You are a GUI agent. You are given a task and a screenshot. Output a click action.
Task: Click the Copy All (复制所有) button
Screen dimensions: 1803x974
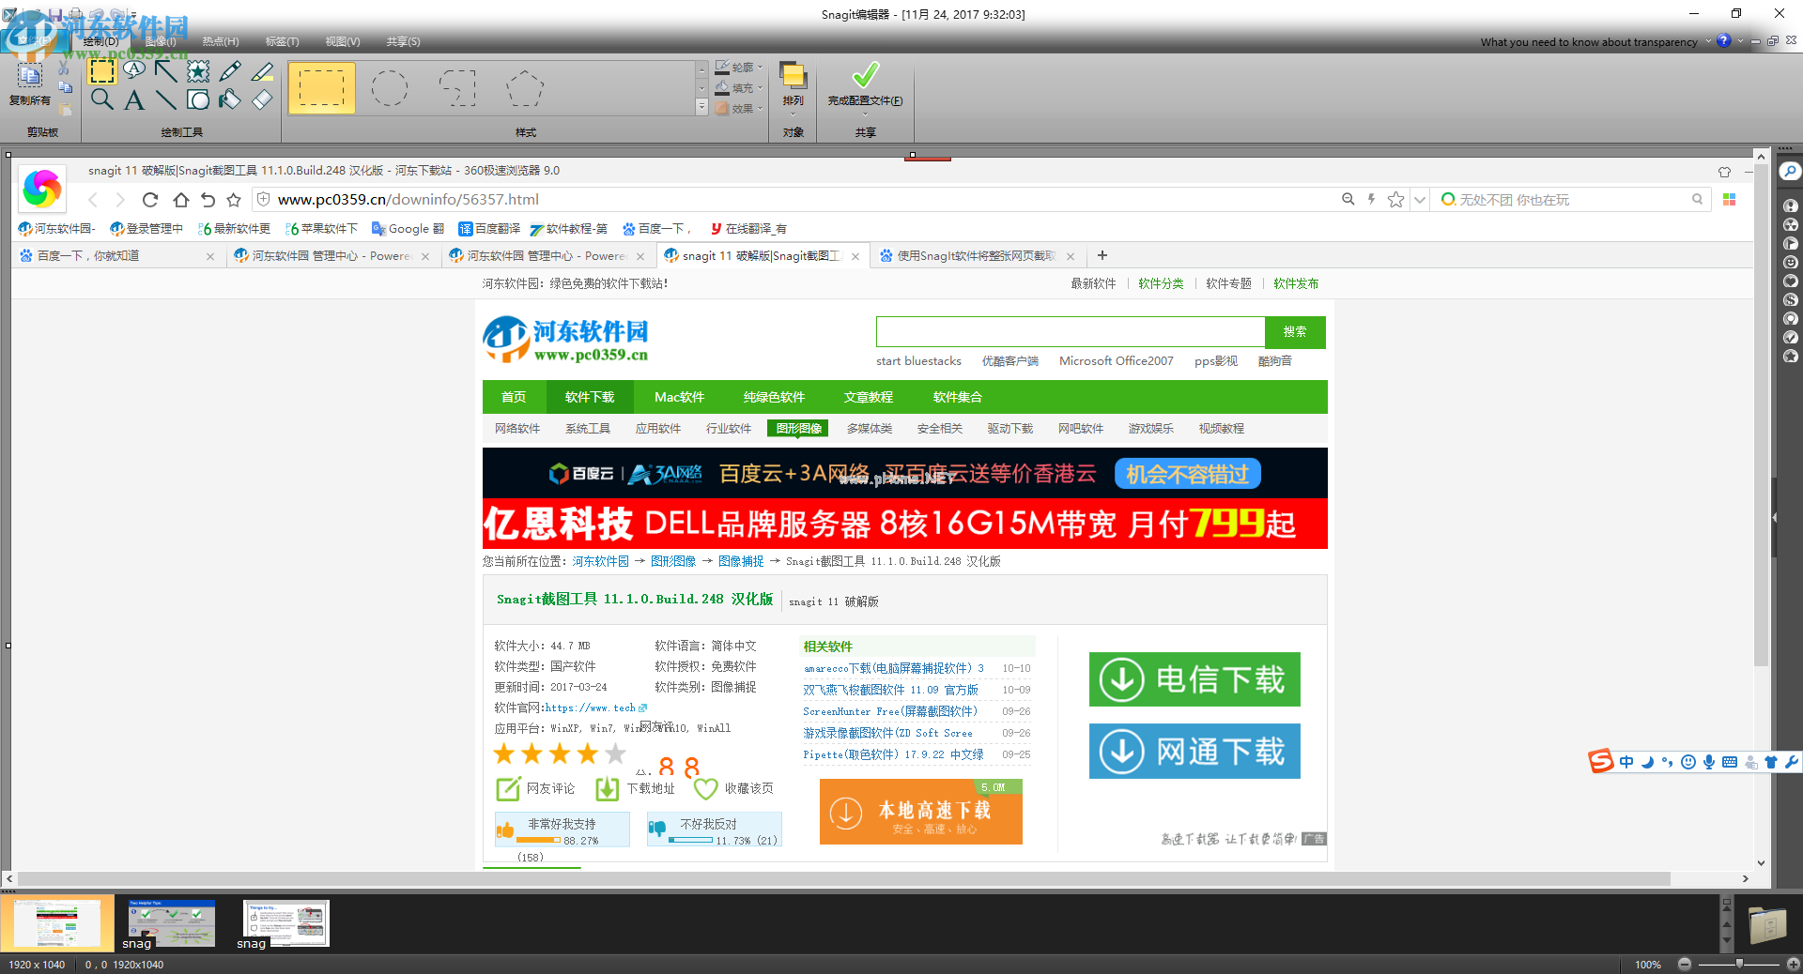coord(30,84)
